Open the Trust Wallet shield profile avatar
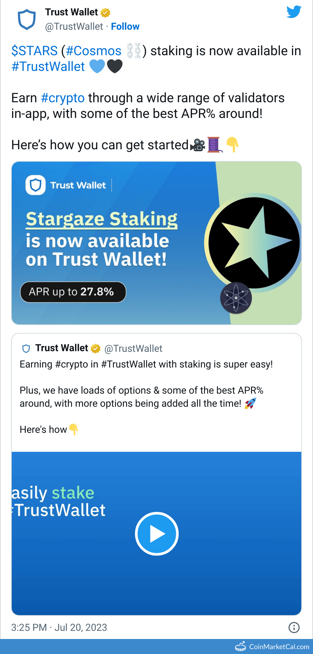 [26, 19]
